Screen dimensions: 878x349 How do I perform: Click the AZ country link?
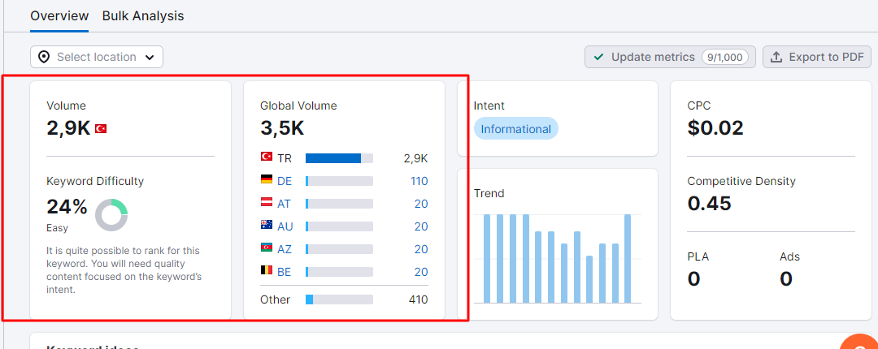(285, 249)
